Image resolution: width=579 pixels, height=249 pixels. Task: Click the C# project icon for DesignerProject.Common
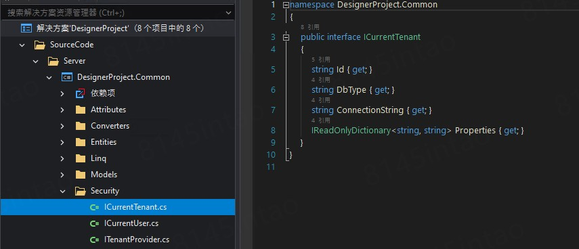[67, 77]
